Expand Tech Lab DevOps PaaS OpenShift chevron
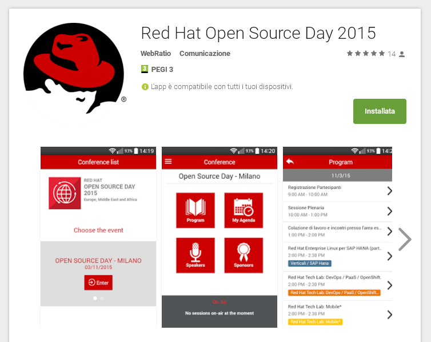Screen dimensions: 431x342 [389, 285]
